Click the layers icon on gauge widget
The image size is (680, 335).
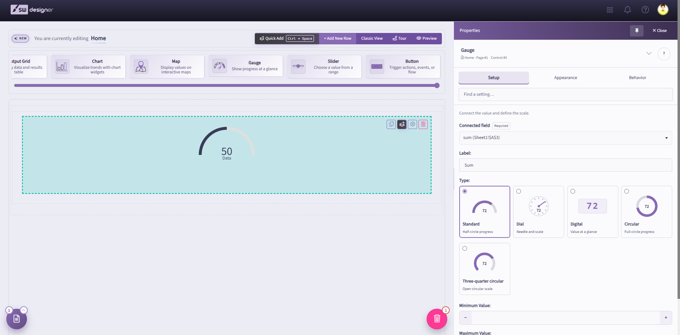402,124
